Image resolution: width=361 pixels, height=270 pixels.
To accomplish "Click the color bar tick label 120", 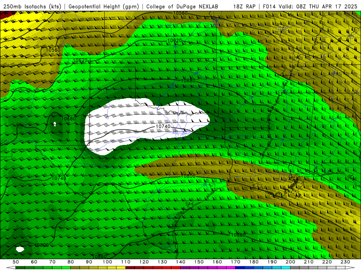I will pyautogui.click(x=144, y=262).
